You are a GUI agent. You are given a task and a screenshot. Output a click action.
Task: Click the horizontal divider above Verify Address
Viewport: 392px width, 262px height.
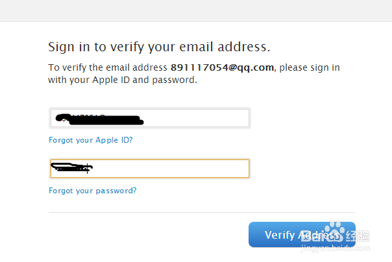(202, 212)
